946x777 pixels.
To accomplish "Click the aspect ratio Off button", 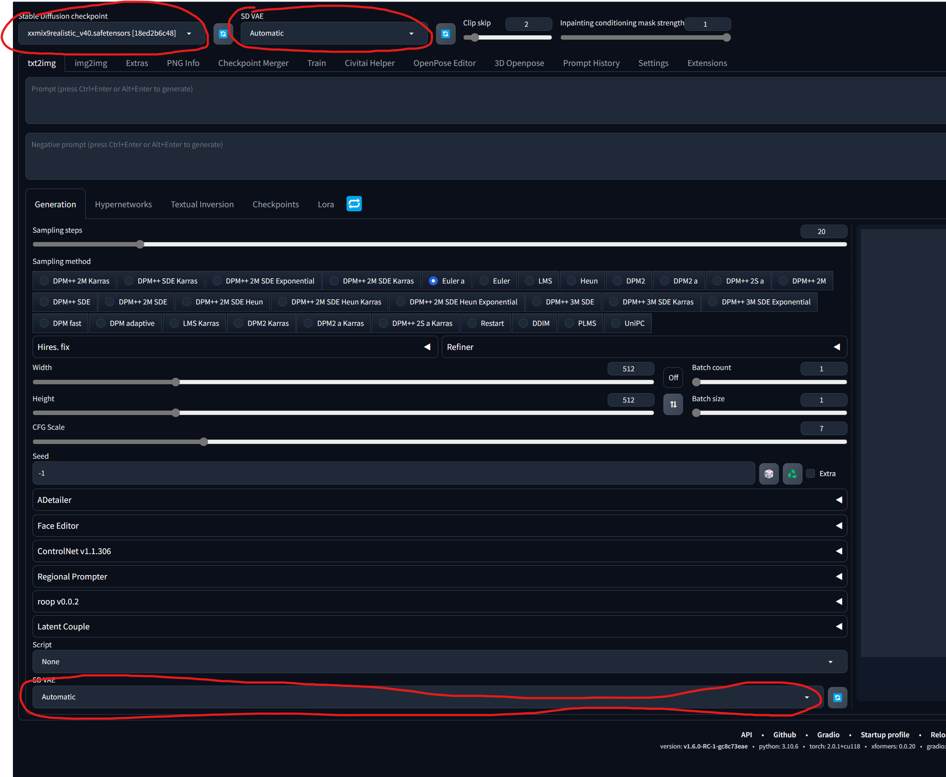I will pyautogui.click(x=673, y=377).
